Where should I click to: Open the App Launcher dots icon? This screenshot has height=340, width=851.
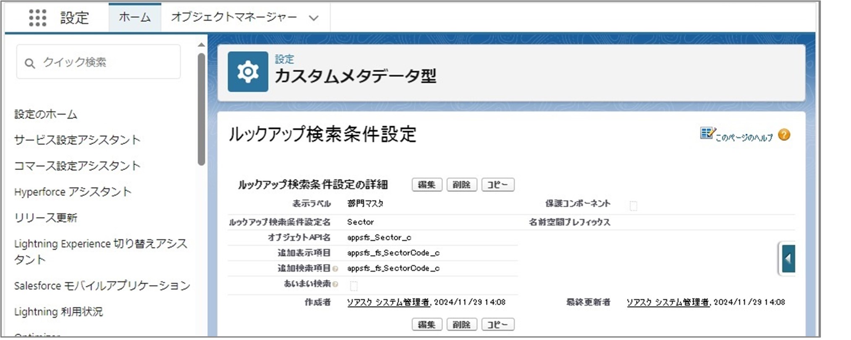point(37,18)
